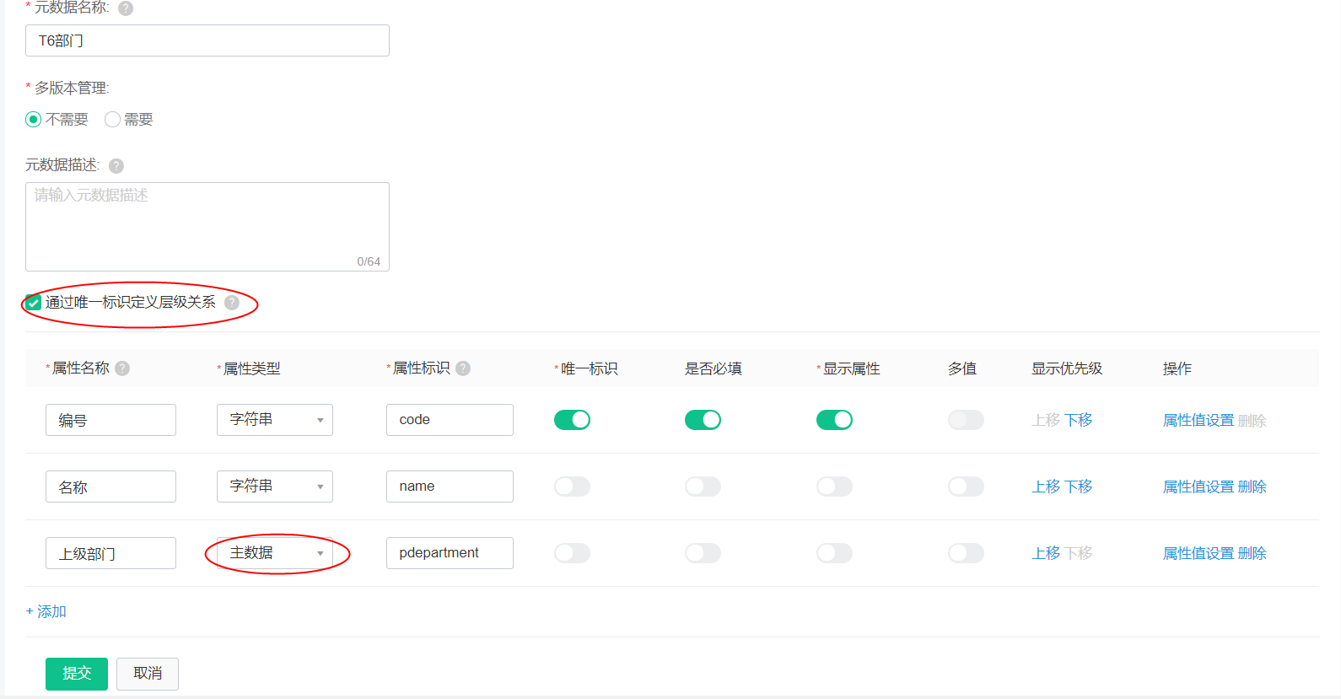This screenshot has width=1341, height=699.
Task: Click help icon next to 属性名称 header
Action: [122, 368]
